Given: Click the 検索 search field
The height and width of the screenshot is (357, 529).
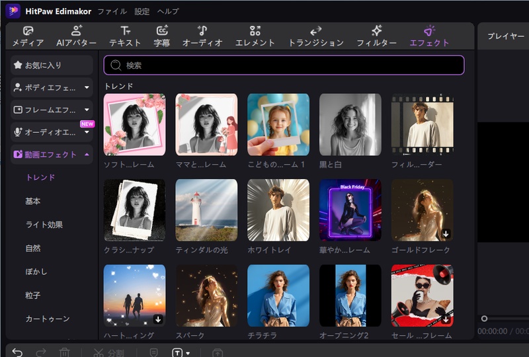Looking at the screenshot, I should 284,65.
